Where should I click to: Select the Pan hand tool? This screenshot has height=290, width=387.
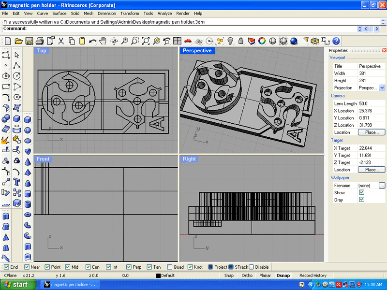coord(103,41)
